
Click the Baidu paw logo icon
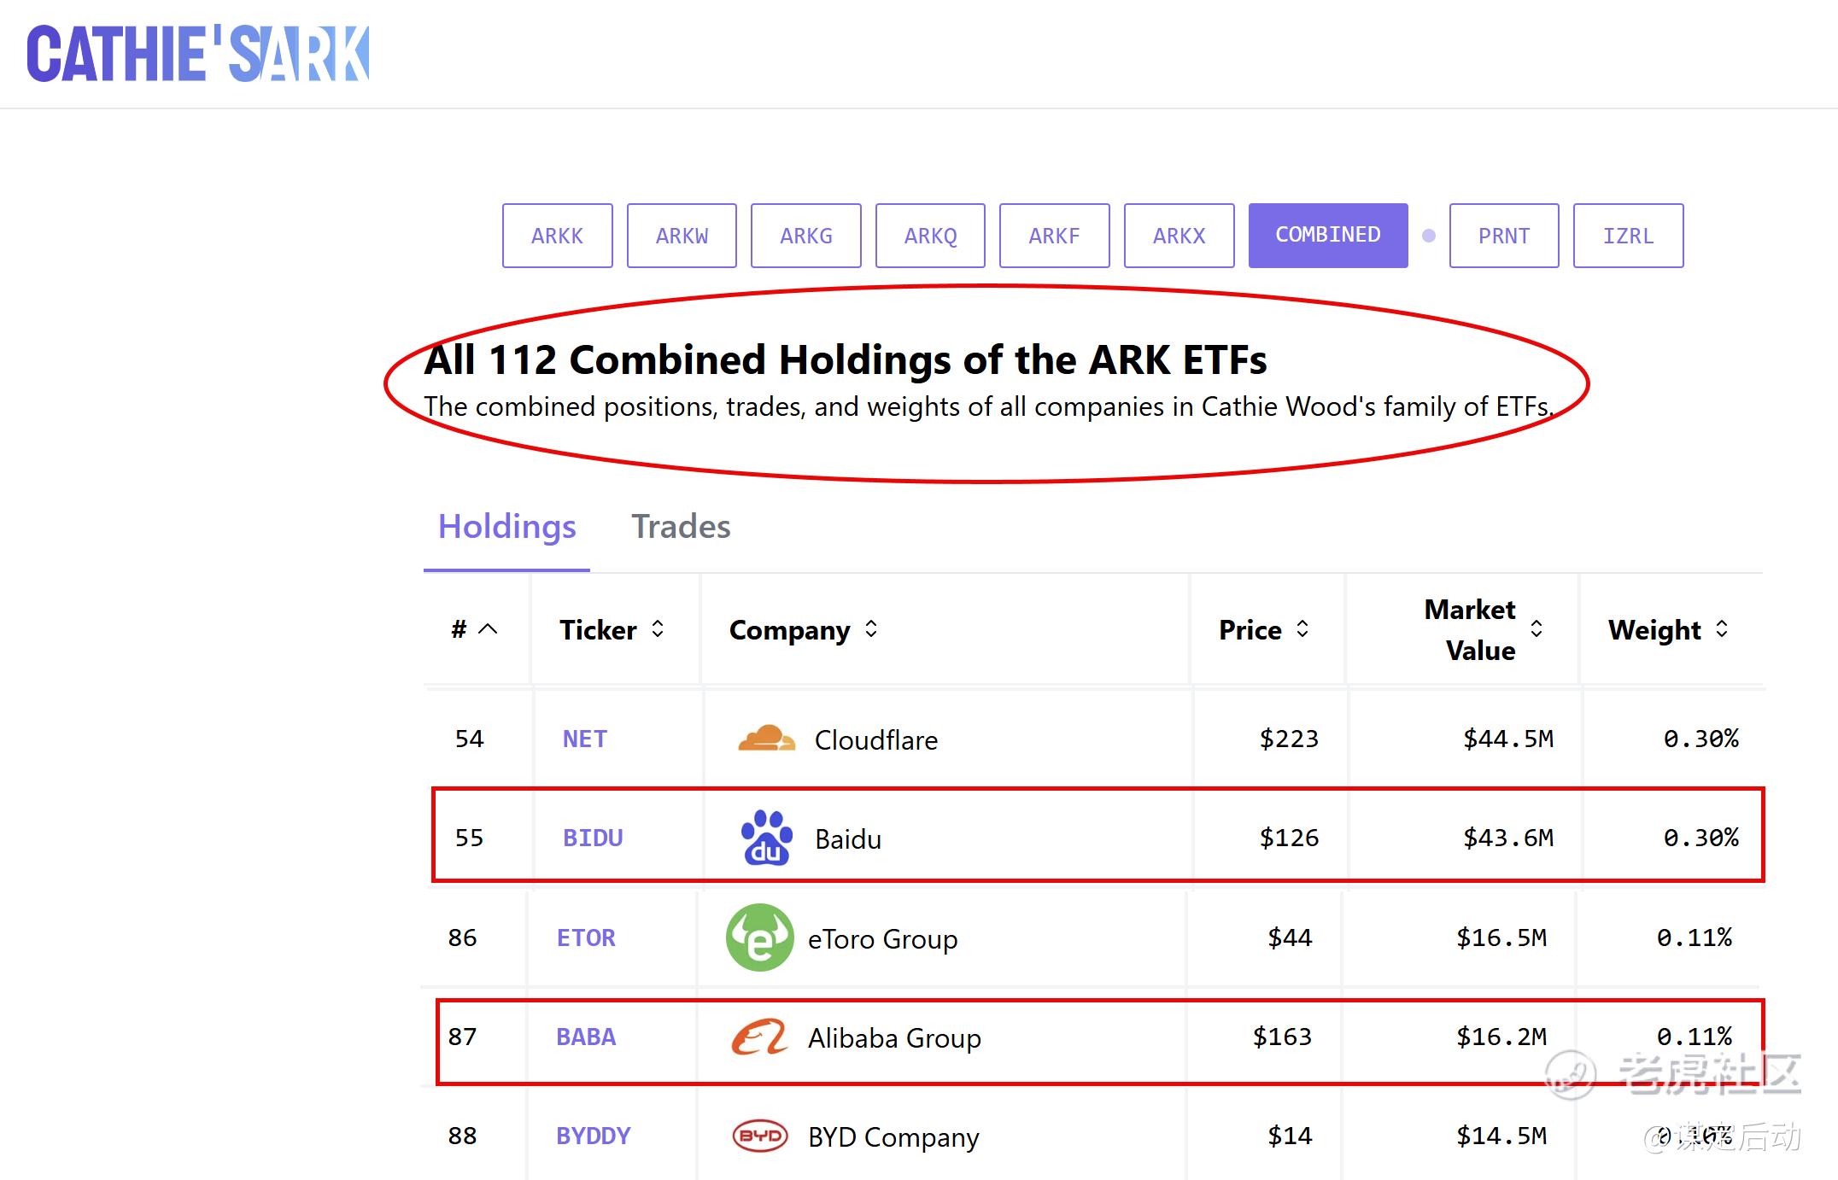[766, 838]
